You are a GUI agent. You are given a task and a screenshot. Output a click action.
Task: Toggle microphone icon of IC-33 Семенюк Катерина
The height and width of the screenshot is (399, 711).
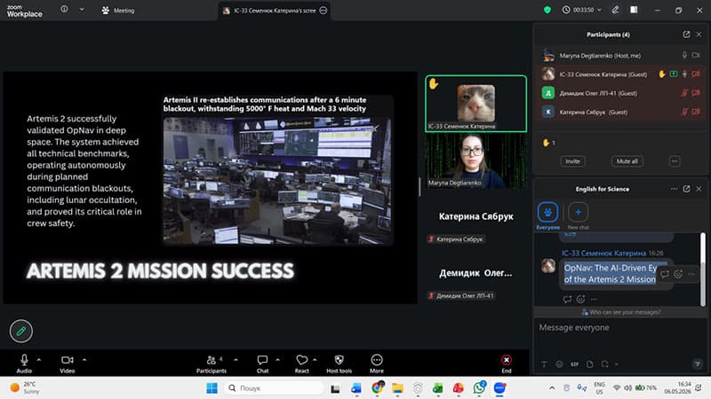[x=684, y=74]
